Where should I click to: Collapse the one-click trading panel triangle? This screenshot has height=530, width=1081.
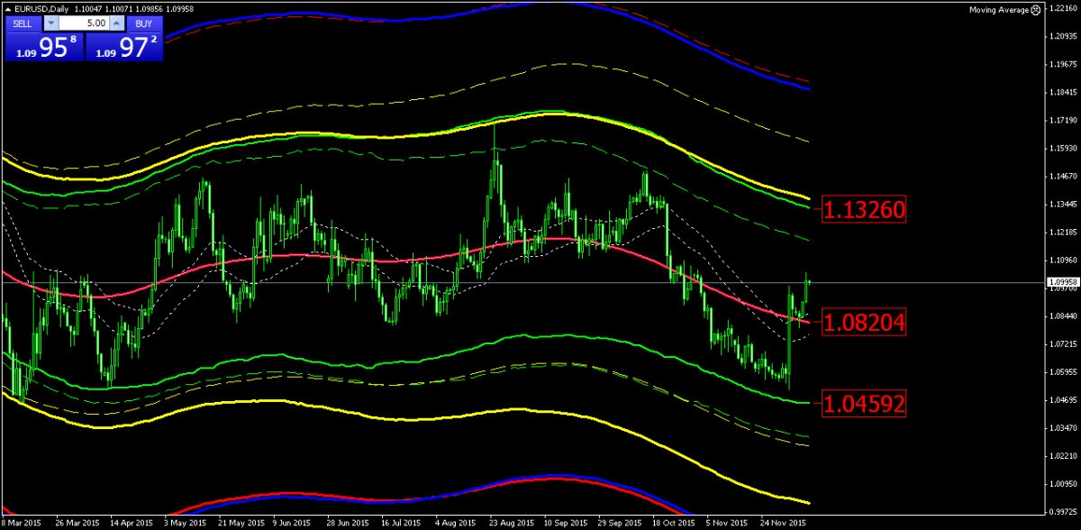coord(7,9)
